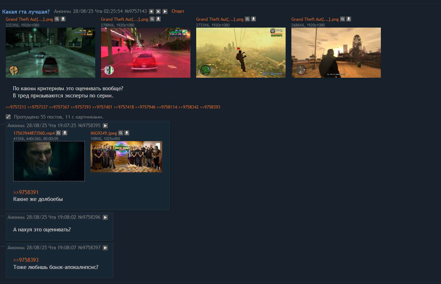Search second image (2788Кб)

pyautogui.click(x=152, y=19)
